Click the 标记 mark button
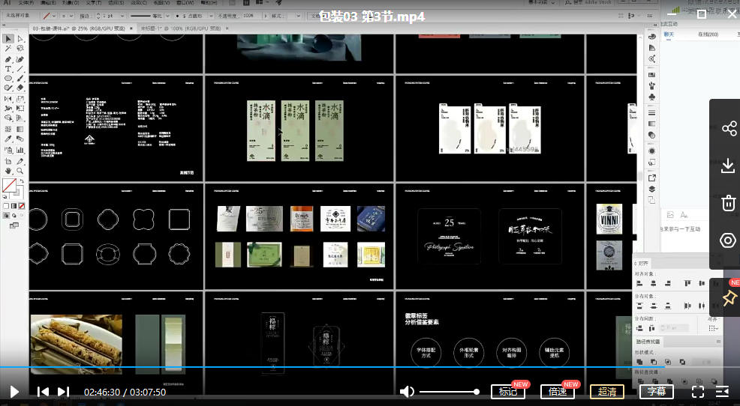This screenshot has height=406, width=740. point(508,392)
